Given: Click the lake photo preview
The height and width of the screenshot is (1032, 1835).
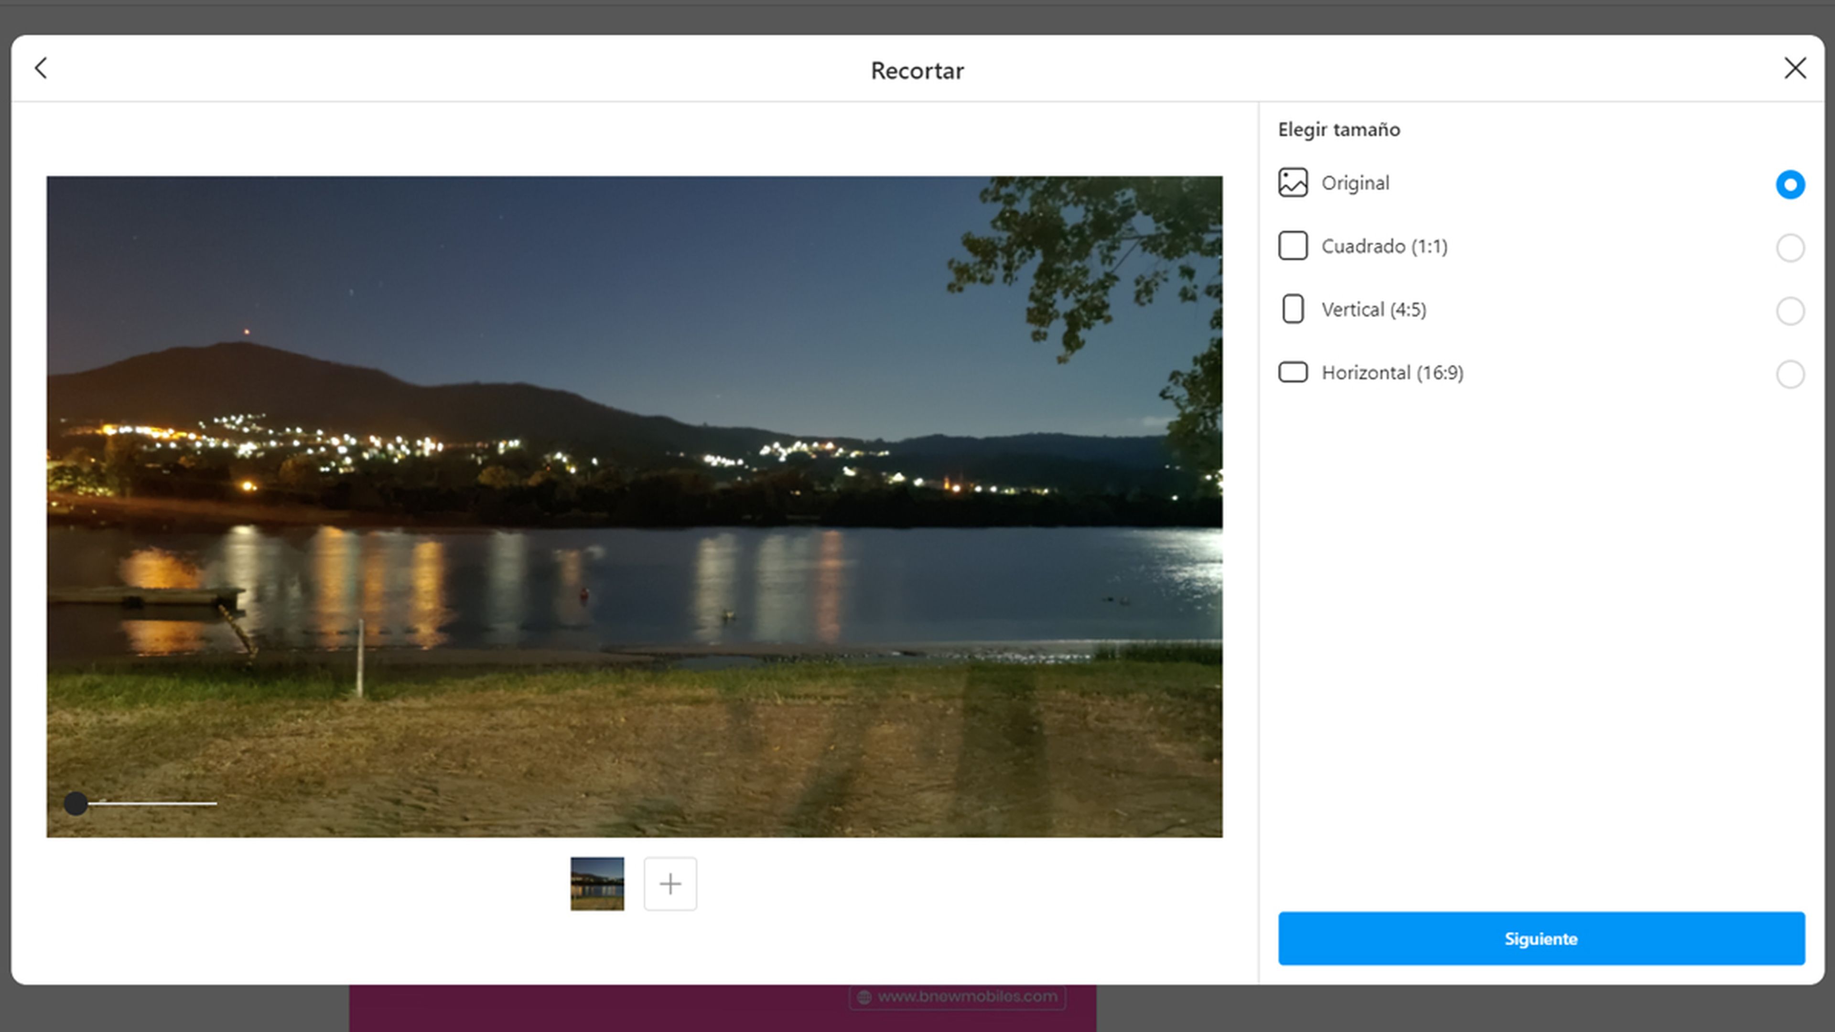Looking at the screenshot, I should click(635, 506).
